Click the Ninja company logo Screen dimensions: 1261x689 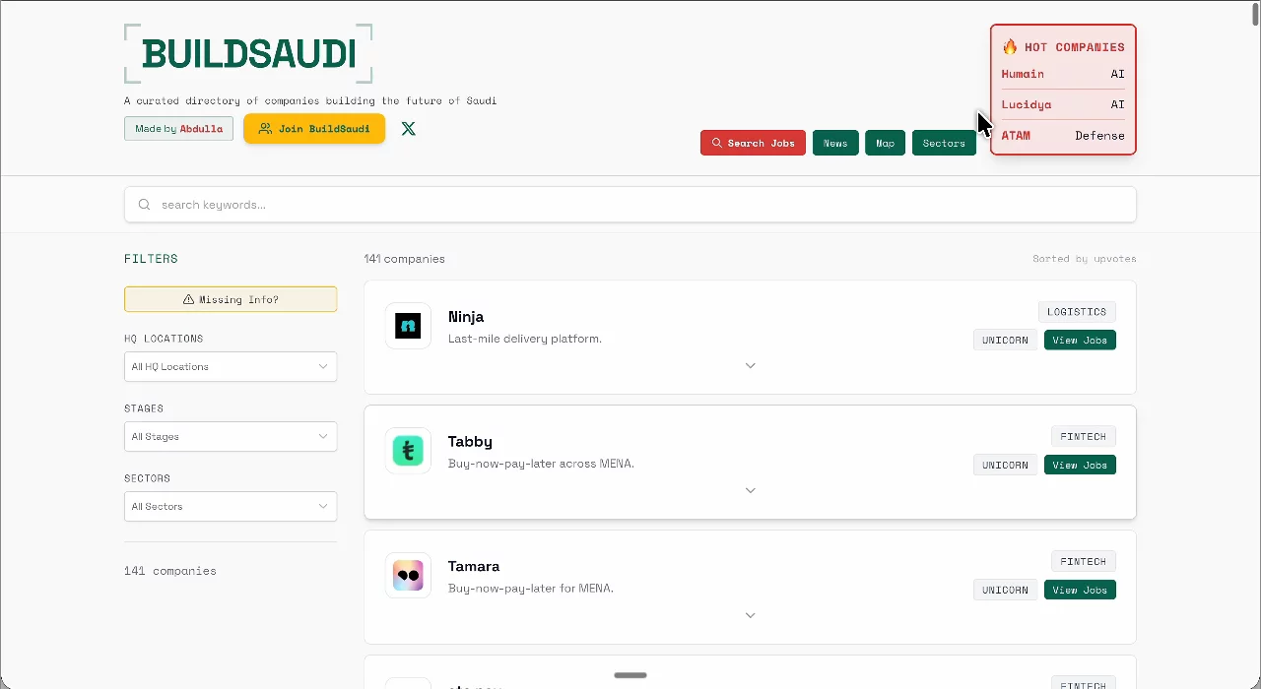[408, 326]
